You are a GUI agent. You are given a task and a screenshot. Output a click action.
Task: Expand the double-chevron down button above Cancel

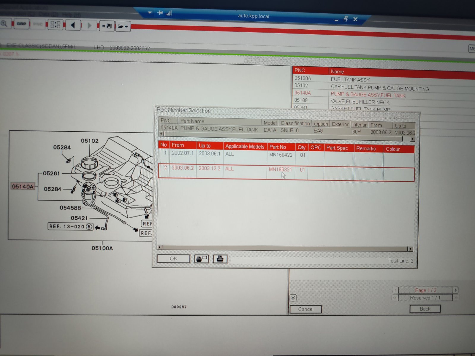pos(293,298)
